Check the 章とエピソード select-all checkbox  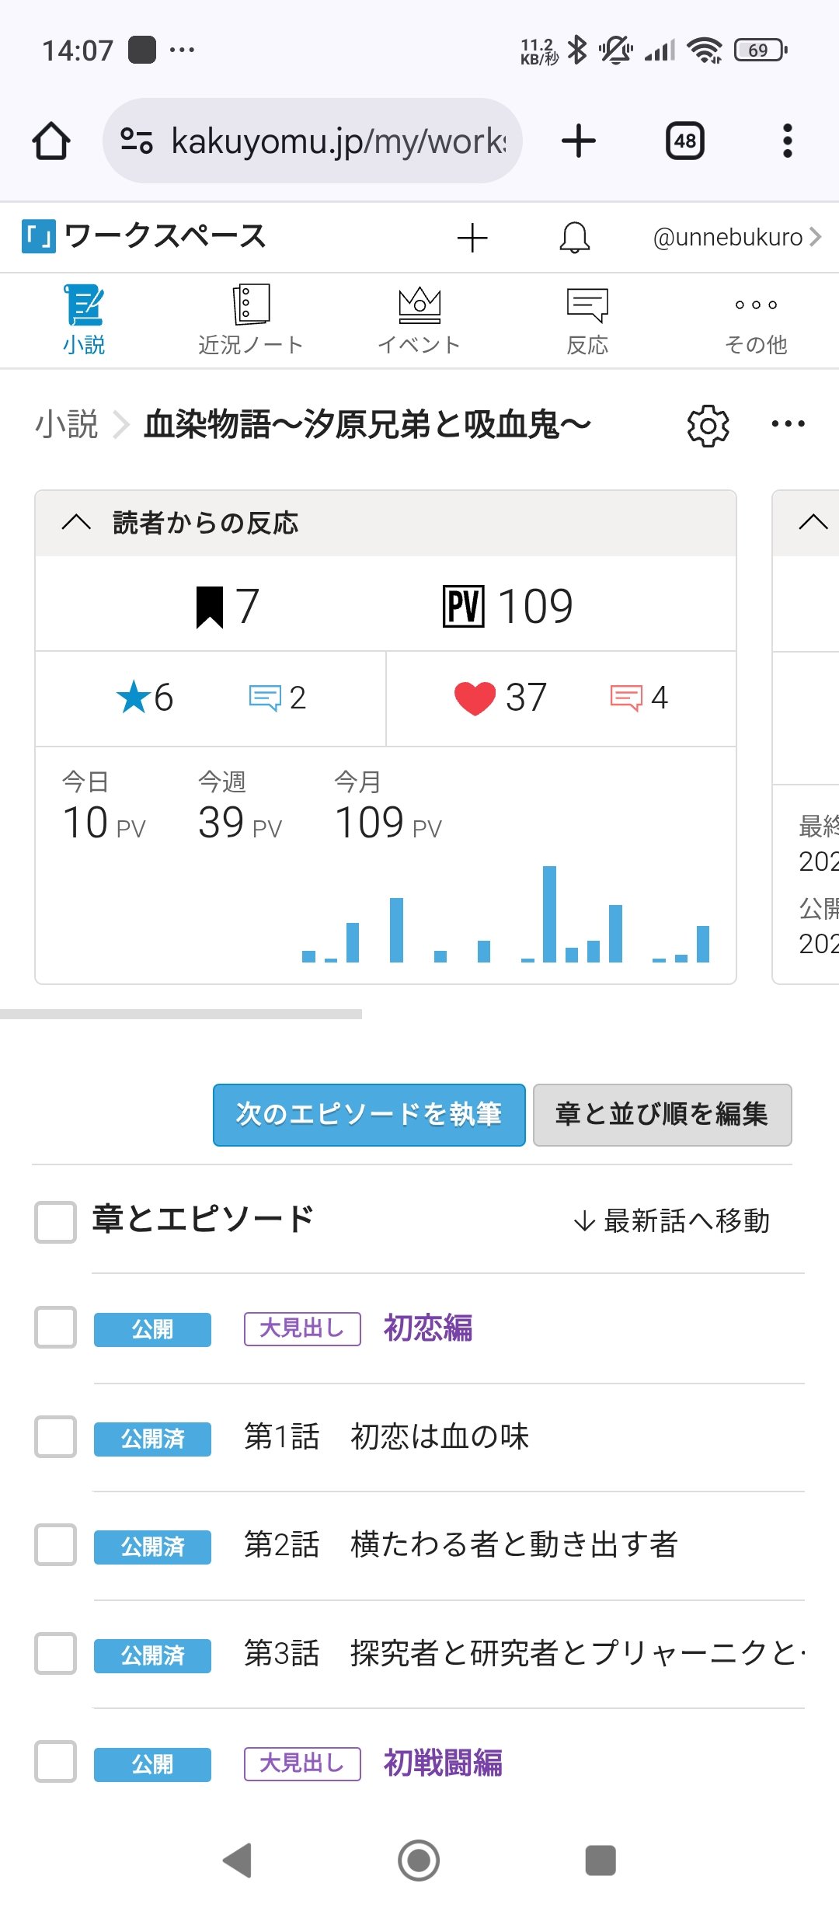pos(56,1222)
